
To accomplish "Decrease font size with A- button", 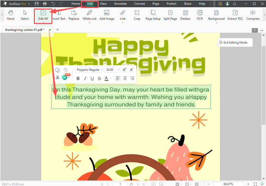I will pos(131,70).
